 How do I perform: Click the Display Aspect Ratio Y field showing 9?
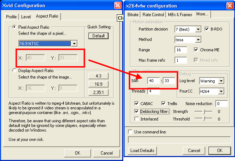click(x=68, y=88)
